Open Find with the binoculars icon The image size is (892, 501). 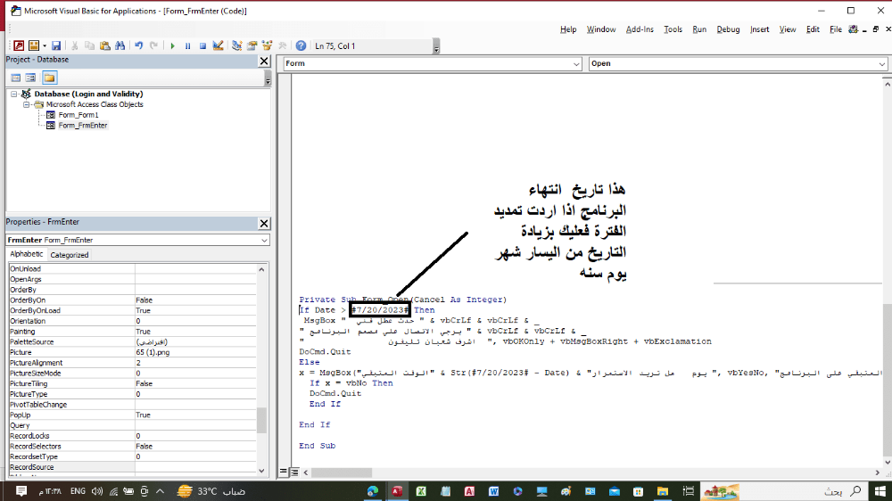120,45
